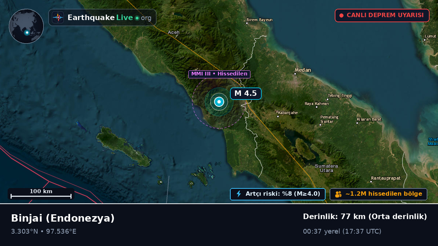Click the ~1.2M hissedilen bölge badge
The image size is (438, 246).
[379, 194]
